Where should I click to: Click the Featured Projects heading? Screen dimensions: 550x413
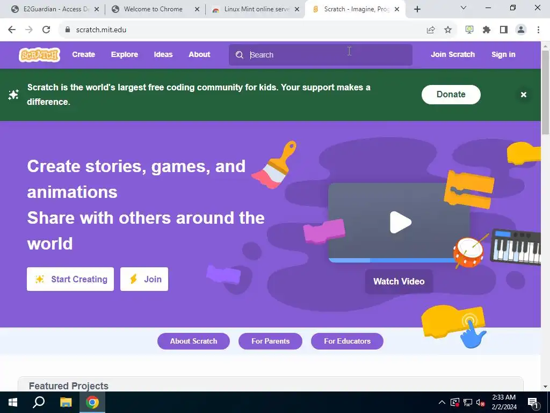68,386
